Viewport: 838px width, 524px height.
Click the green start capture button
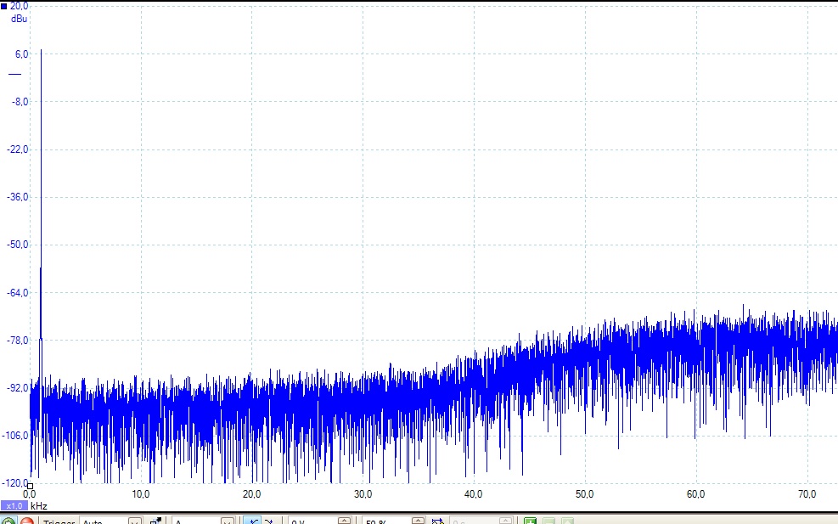pos(8,521)
